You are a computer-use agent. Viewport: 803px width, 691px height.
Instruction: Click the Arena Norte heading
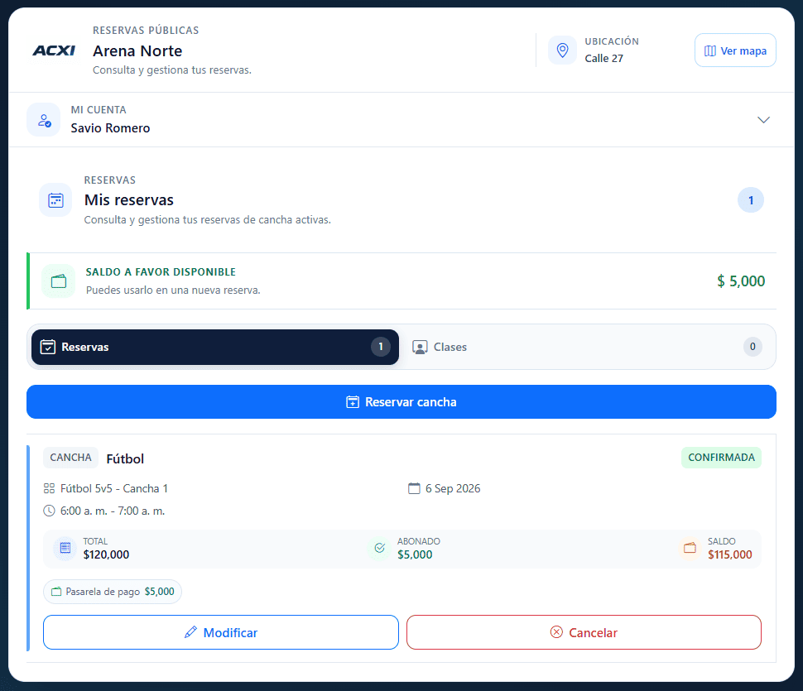(x=137, y=51)
